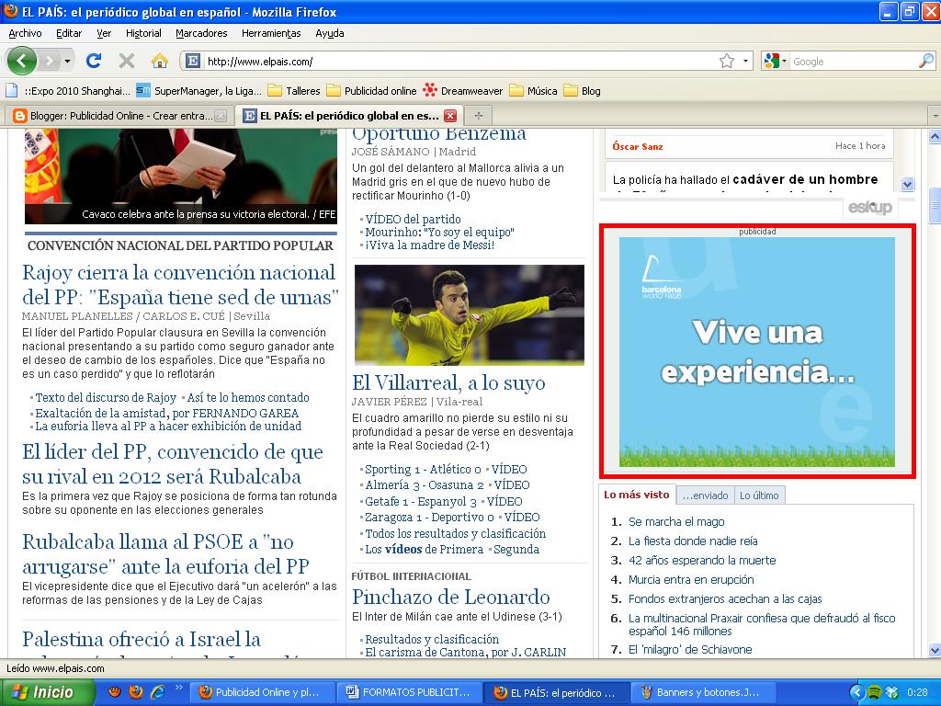941x706 pixels.
Task: Expand the quick launch chevron
Action: coord(178,688)
